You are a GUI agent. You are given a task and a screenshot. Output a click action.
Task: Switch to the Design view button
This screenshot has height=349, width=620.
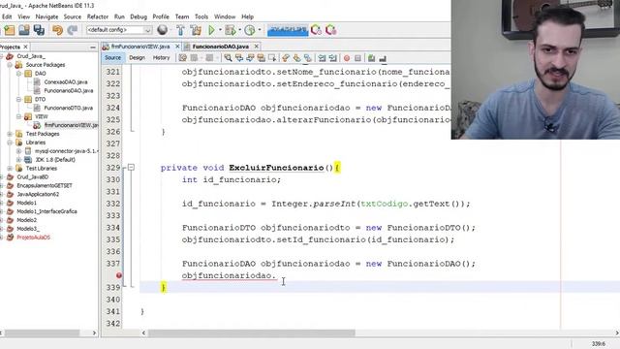[137, 58]
